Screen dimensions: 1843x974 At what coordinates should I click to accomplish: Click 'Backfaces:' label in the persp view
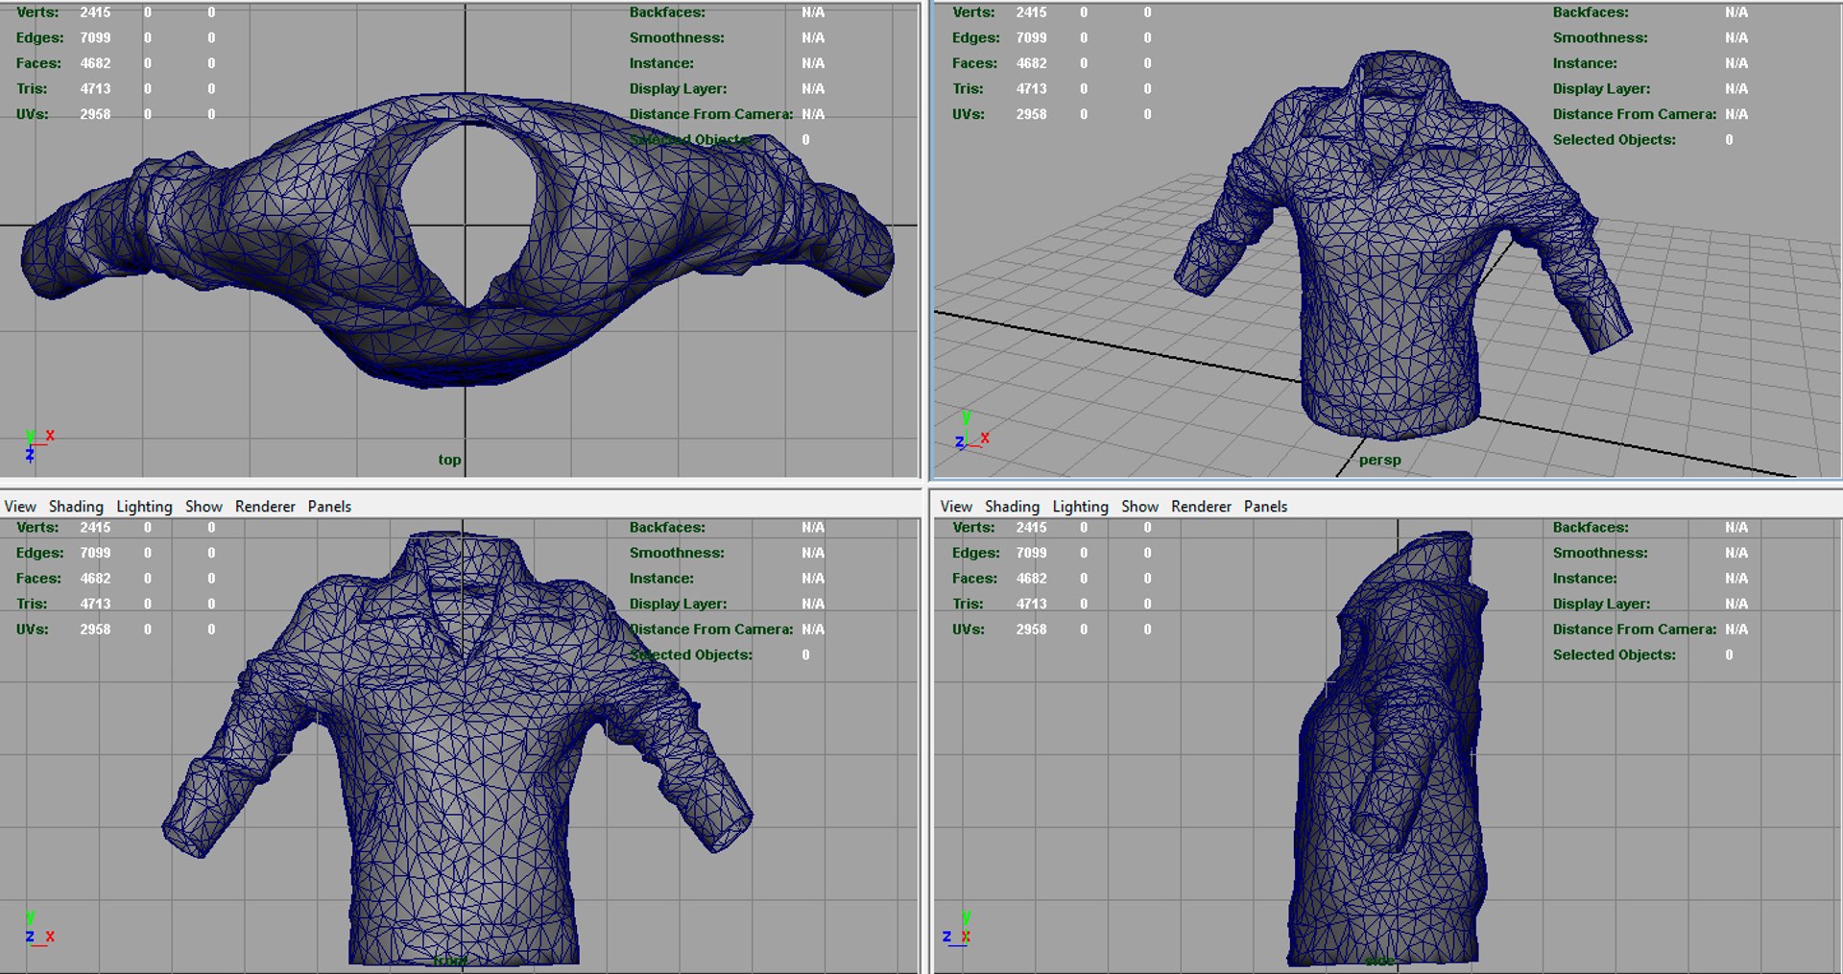click(1591, 12)
